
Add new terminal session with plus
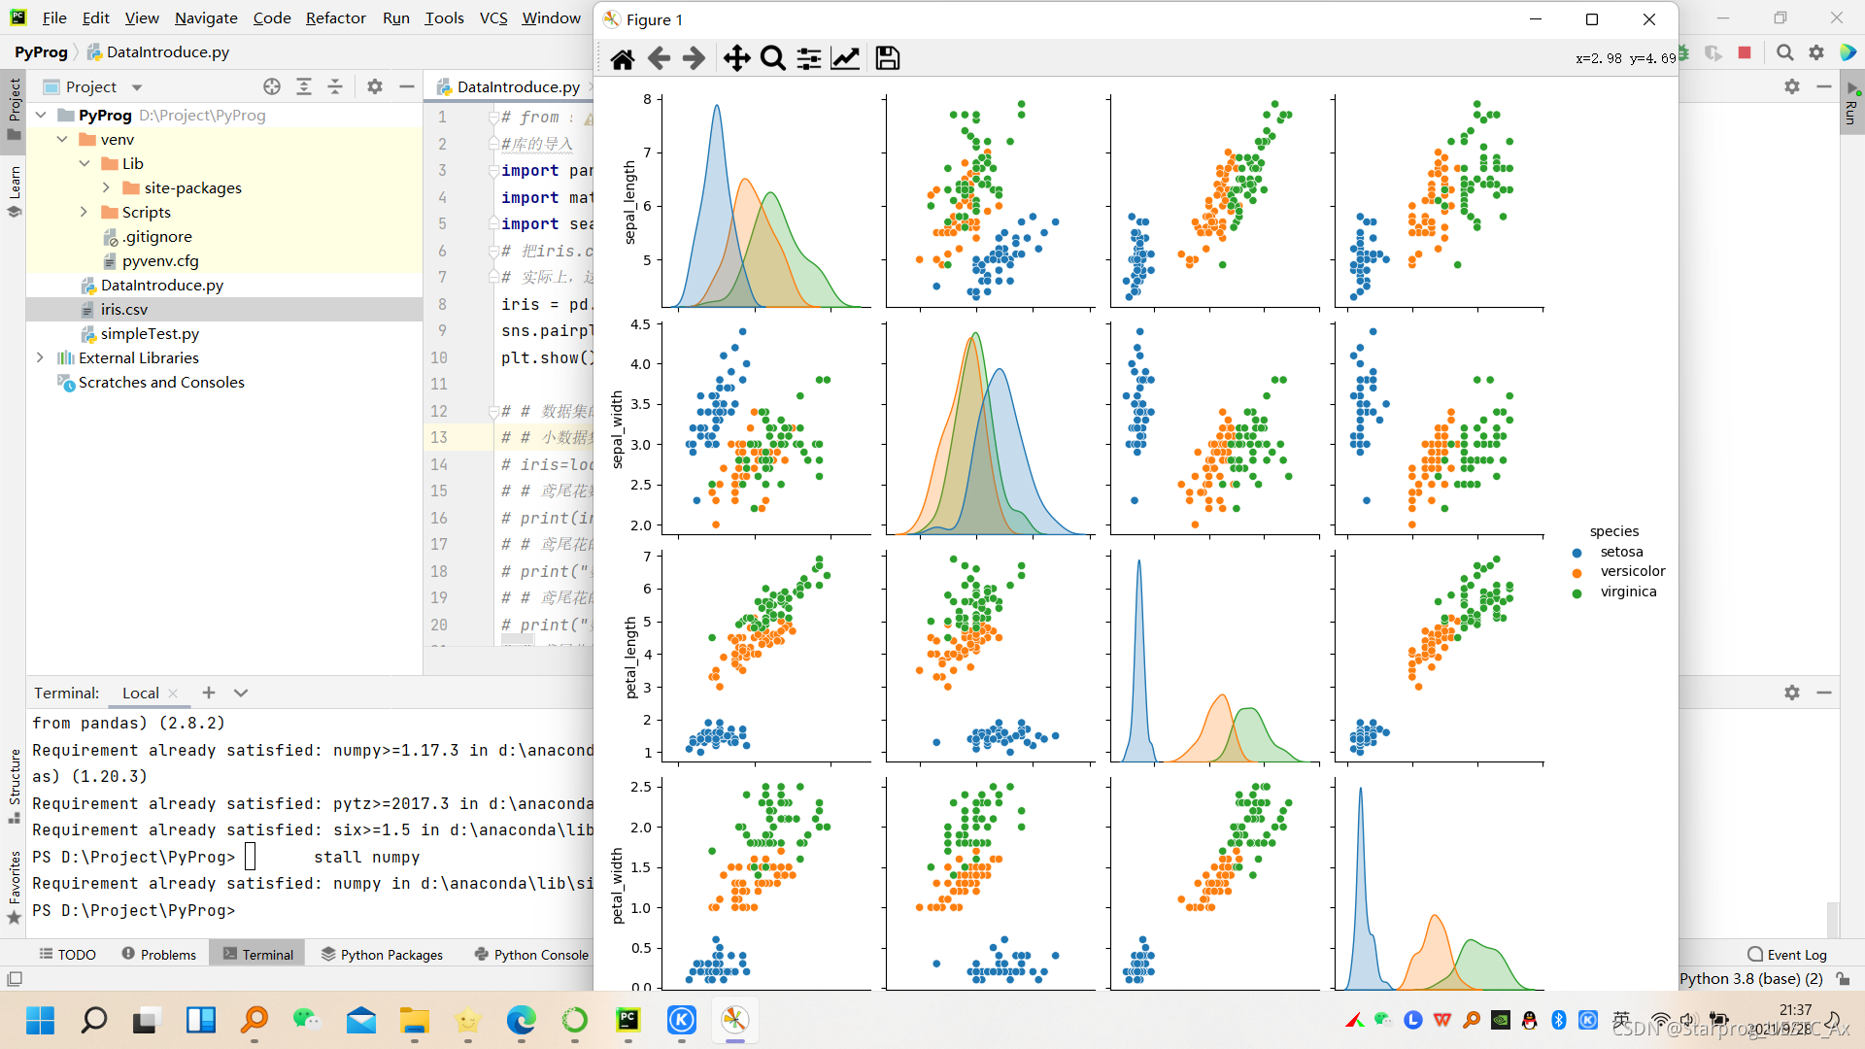pyautogui.click(x=209, y=693)
